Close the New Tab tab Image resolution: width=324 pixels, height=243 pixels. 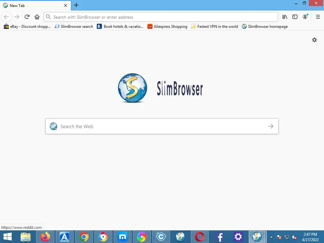coord(65,5)
